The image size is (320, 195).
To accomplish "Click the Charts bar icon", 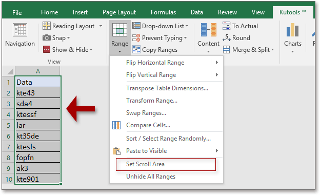I will (292, 30).
